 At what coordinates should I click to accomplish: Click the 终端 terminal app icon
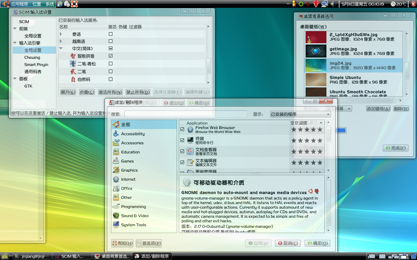tap(190, 140)
